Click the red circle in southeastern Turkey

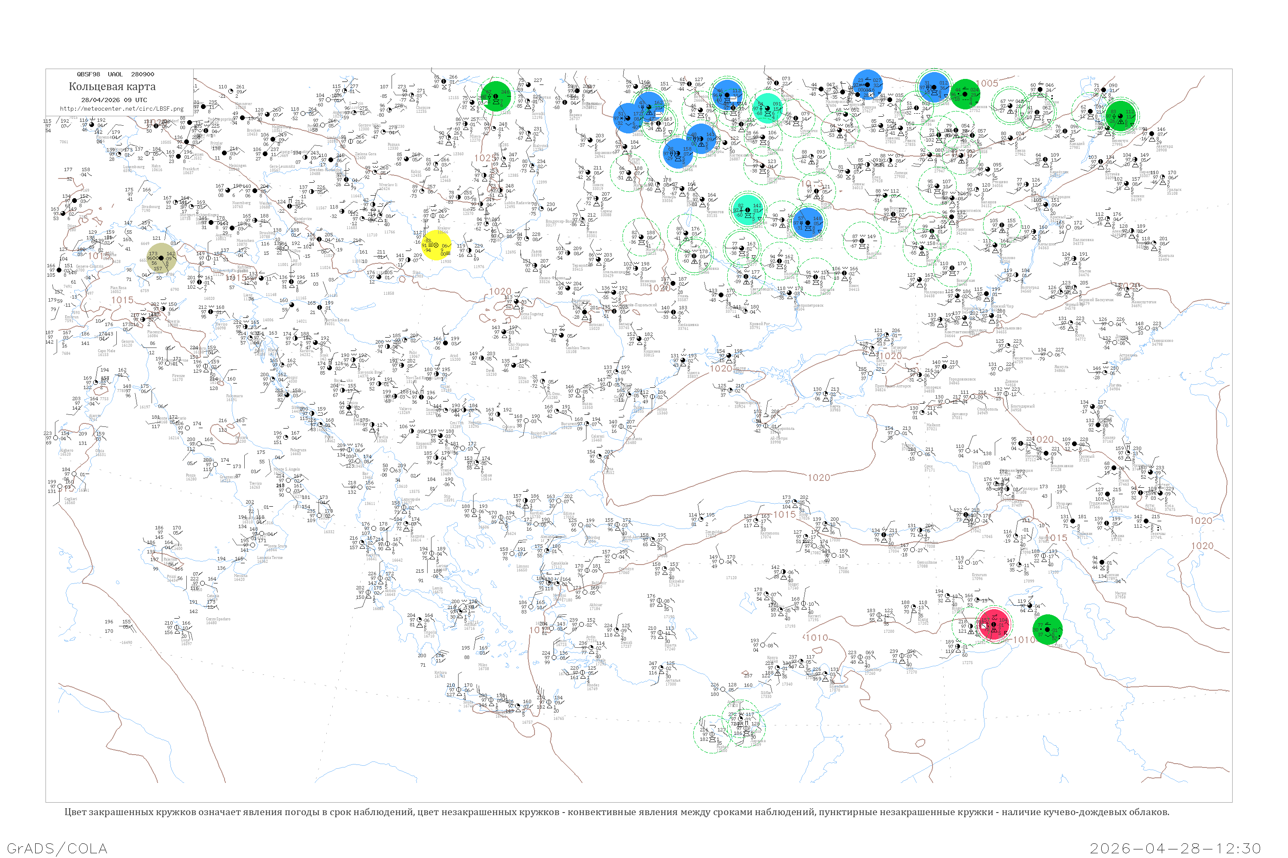pyautogui.click(x=993, y=624)
